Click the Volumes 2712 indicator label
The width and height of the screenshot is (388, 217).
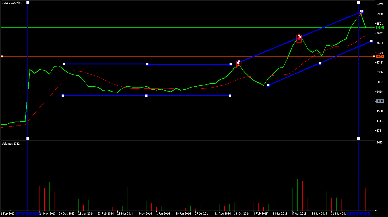pyautogui.click(x=11, y=143)
